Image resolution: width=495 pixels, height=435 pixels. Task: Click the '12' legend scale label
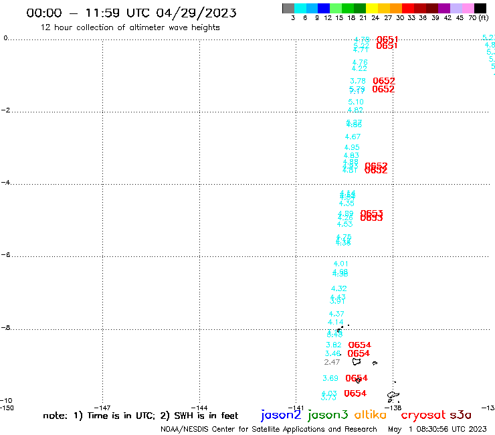pyautogui.click(x=328, y=17)
